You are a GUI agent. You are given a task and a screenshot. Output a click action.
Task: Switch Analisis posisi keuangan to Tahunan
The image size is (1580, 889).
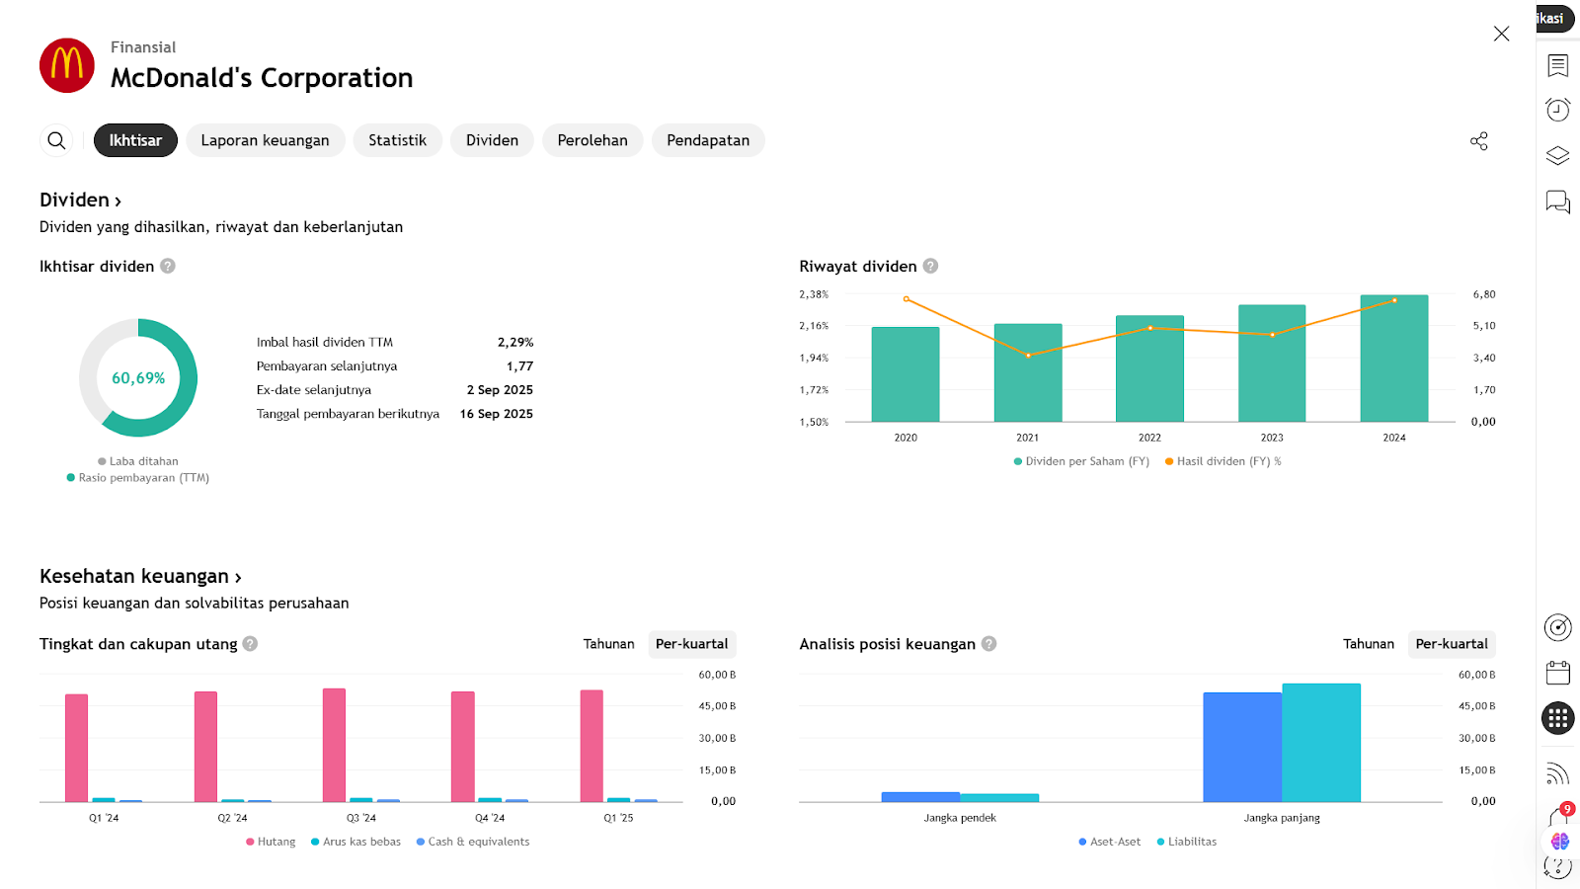[1368, 644]
